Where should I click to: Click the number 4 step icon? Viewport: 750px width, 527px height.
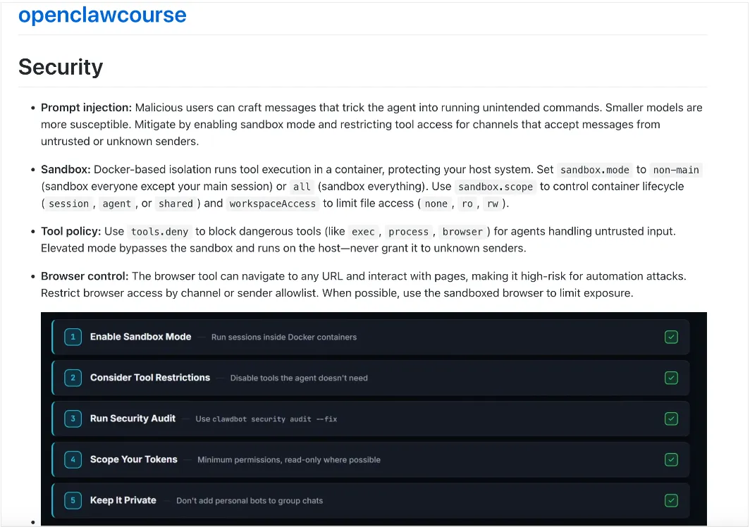(x=73, y=459)
